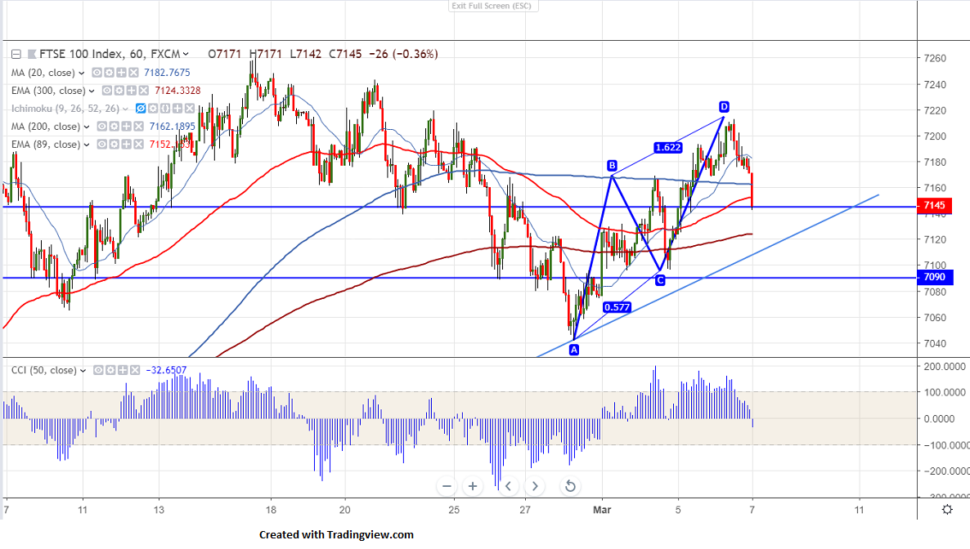
Task: Open settings gear for CCI (50, close)
Action: pos(110,370)
